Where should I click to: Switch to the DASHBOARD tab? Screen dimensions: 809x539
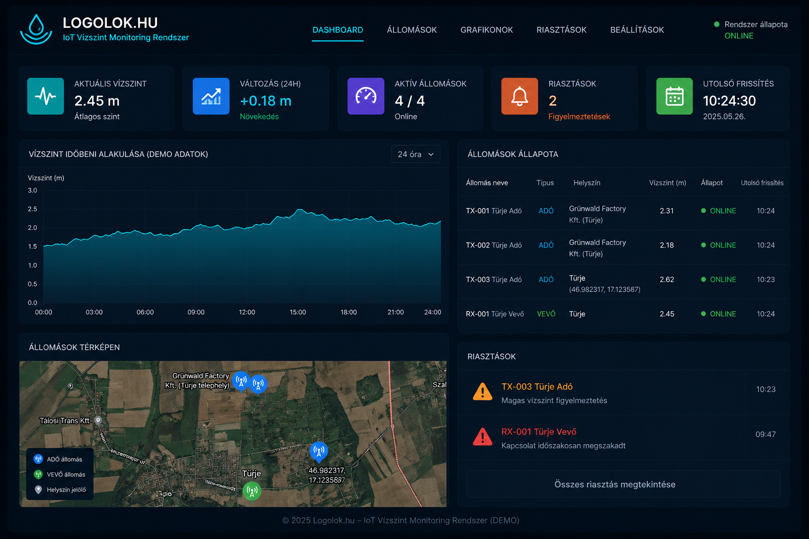point(338,30)
